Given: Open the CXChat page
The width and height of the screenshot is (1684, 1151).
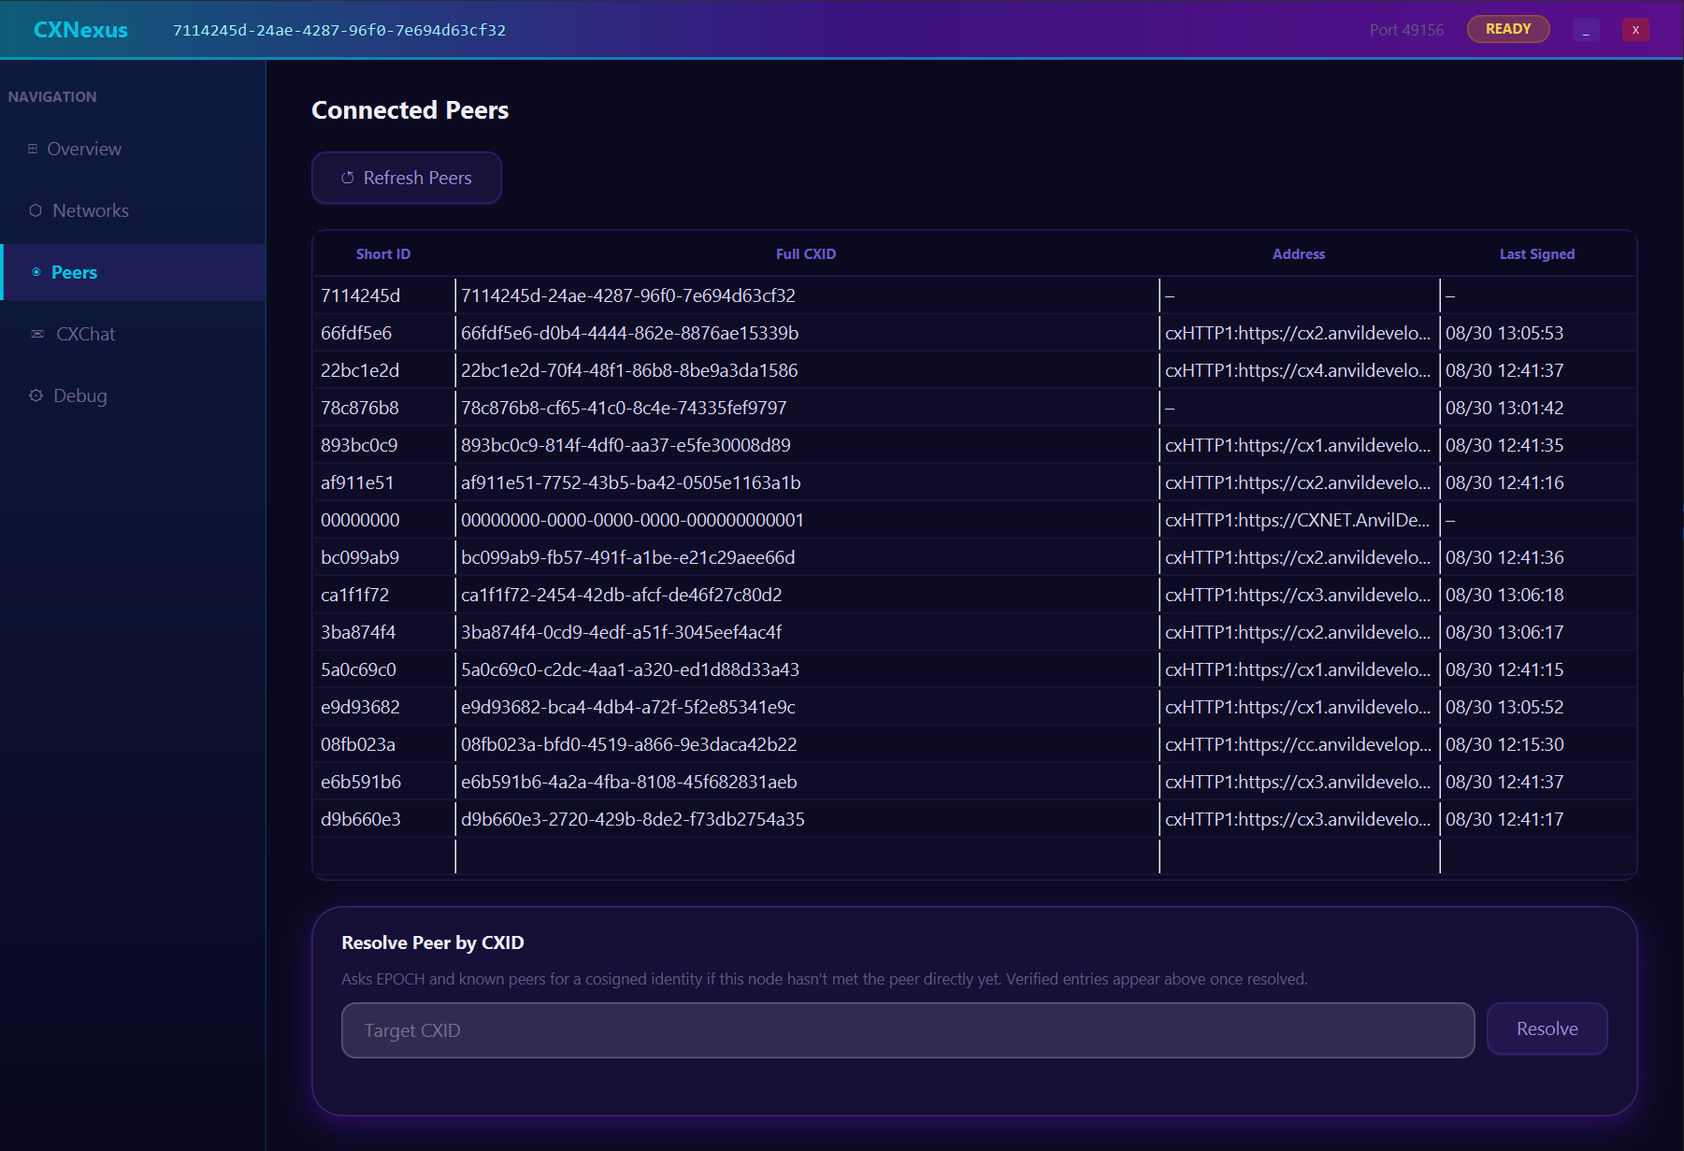Looking at the screenshot, I should [134, 334].
